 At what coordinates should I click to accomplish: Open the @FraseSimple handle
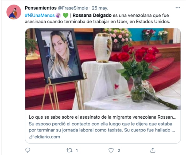73,8
